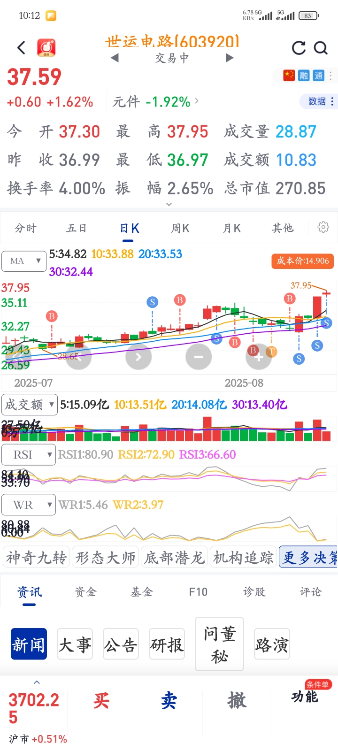Select the 周K chart tab
The height and width of the screenshot is (751, 338).
coord(180,228)
